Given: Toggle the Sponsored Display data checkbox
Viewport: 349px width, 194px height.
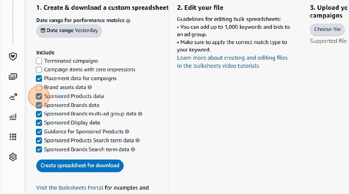Looking at the screenshot, I should (x=39, y=123).
